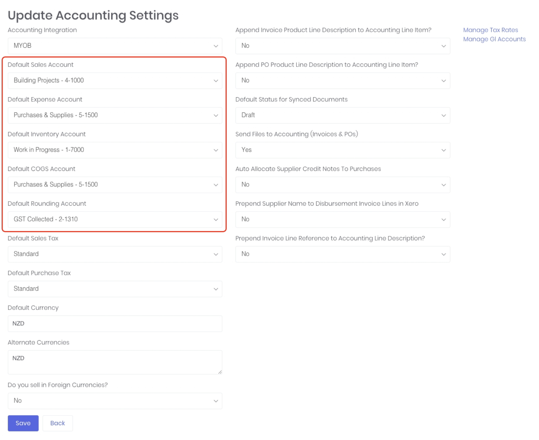Open the Manage Gl Accounts link
This screenshot has width=539, height=440.
[x=494, y=39]
